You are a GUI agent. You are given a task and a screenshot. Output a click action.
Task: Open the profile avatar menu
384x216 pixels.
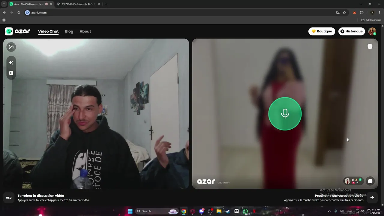(372, 31)
